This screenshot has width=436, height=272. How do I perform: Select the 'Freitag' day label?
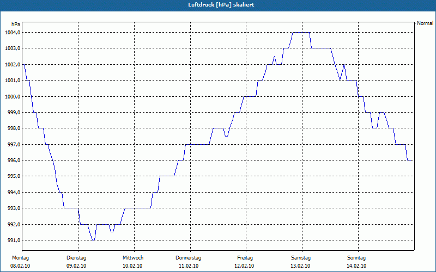click(245, 258)
